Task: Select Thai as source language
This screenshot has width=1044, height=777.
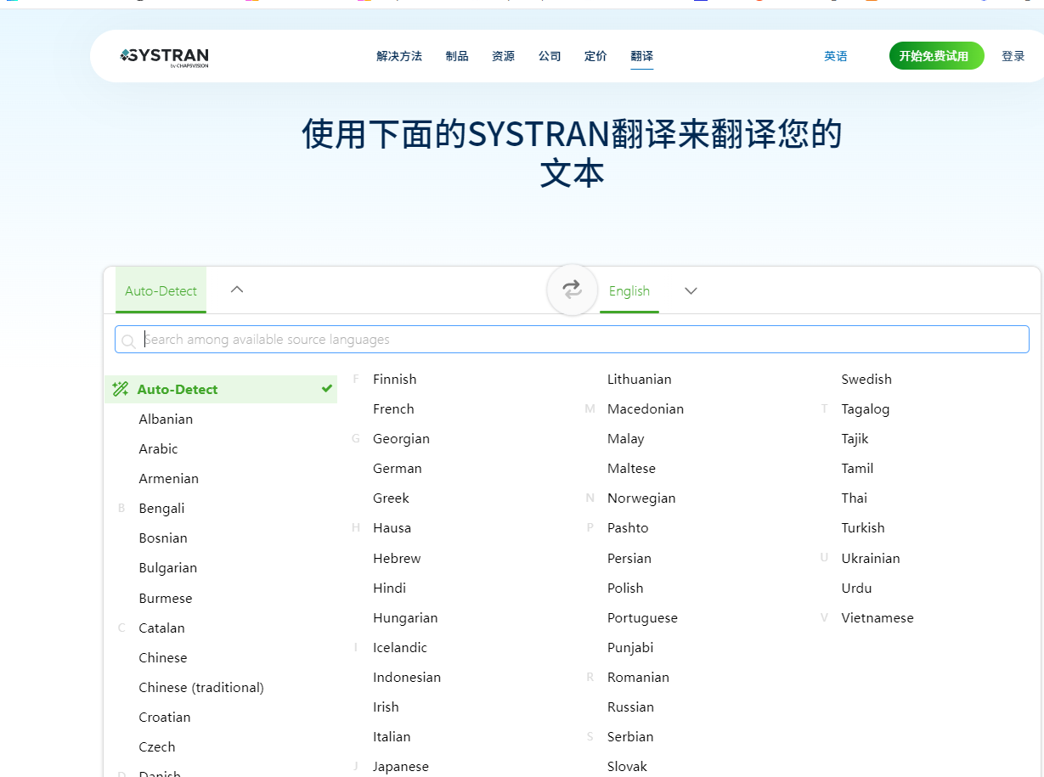Action: coord(855,498)
